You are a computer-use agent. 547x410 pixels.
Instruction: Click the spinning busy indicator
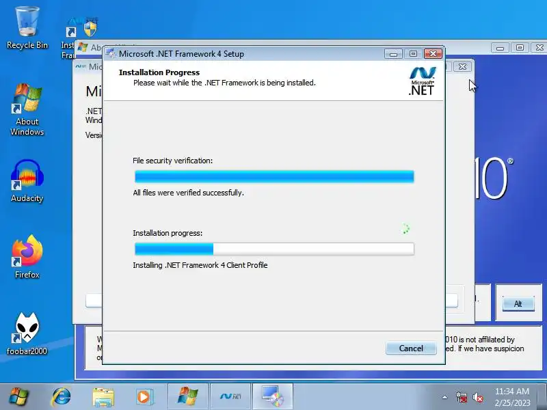click(405, 229)
